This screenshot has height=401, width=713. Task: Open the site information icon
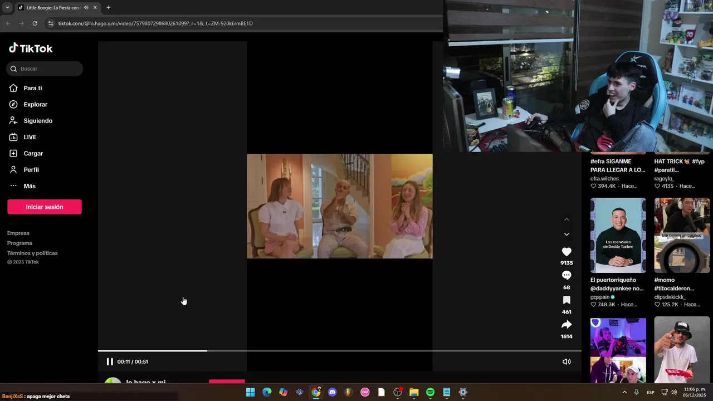51,23
